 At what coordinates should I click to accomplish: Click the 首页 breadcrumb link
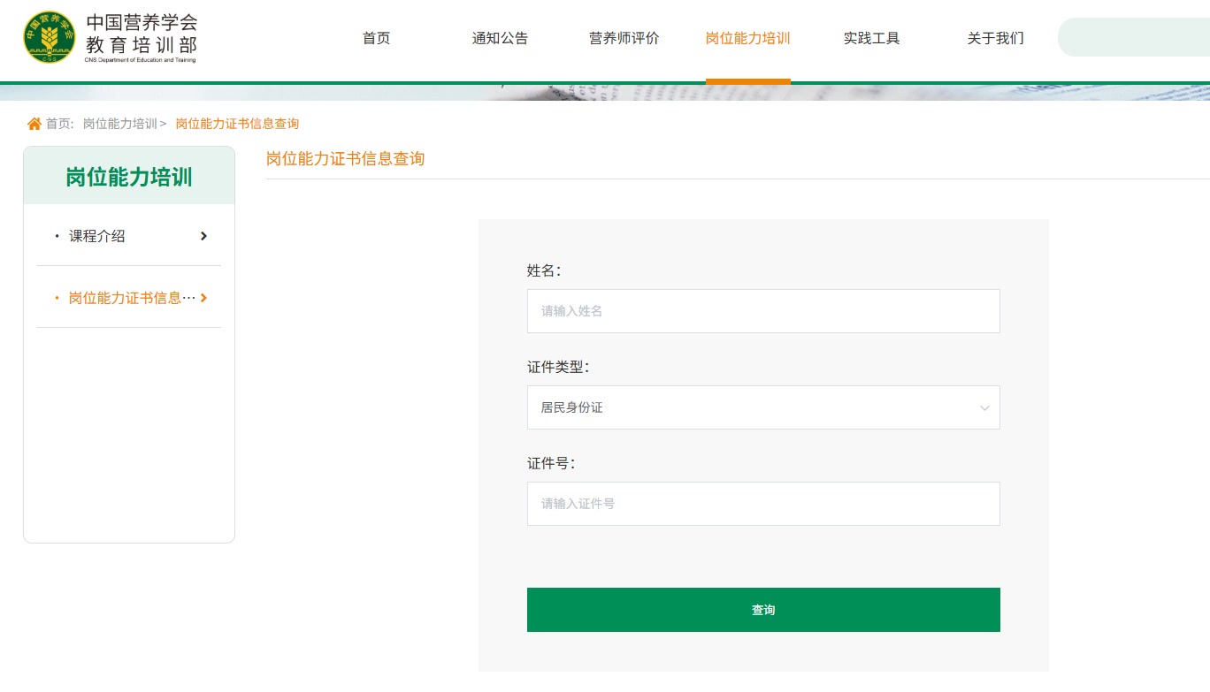click(59, 124)
